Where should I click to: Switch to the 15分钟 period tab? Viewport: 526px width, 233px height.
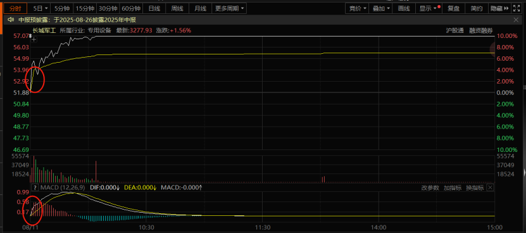[x=85, y=8]
